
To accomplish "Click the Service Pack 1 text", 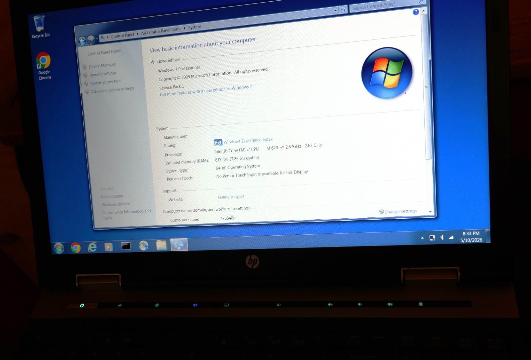I will [x=171, y=87].
